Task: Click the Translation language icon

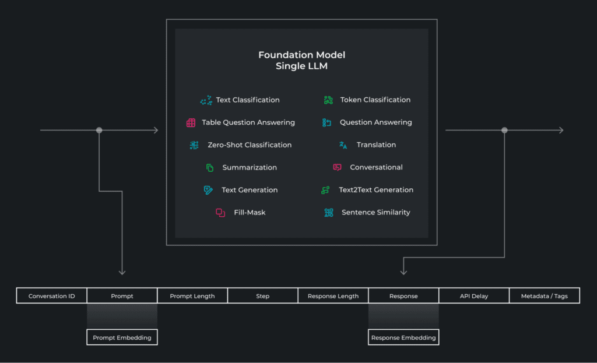Action: pyautogui.click(x=343, y=145)
